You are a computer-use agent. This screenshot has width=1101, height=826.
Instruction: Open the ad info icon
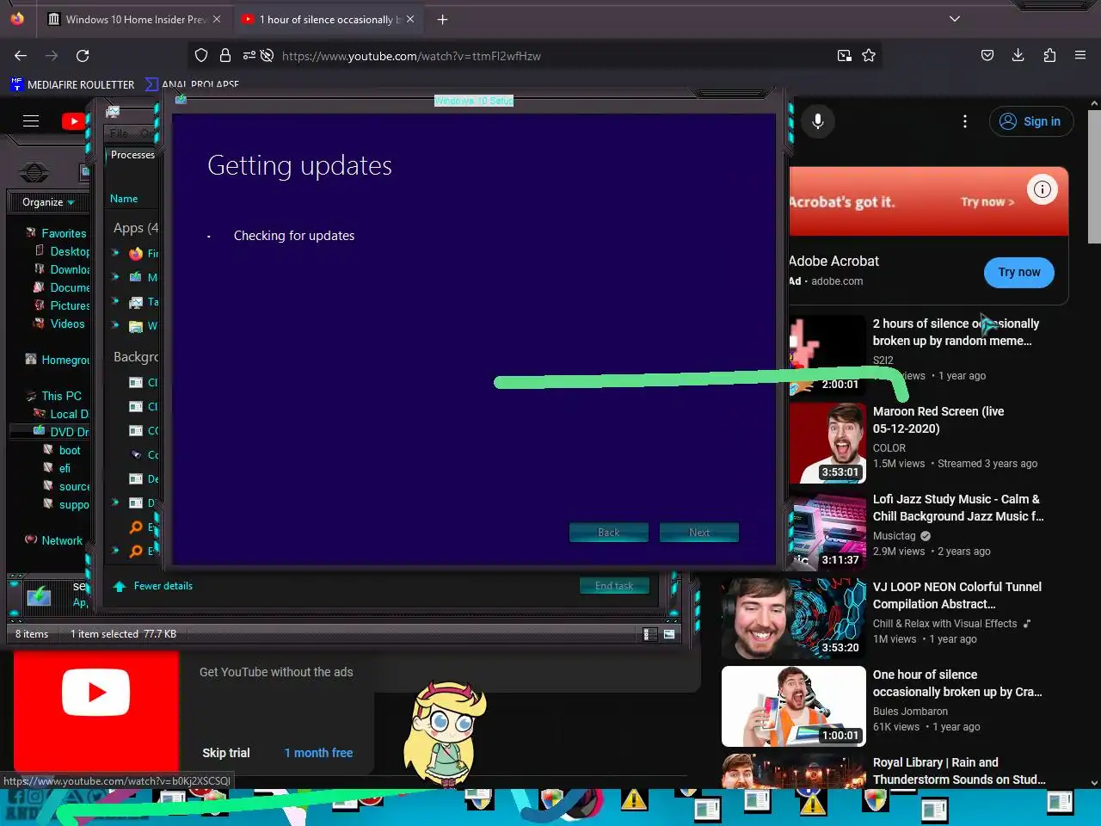coord(1042,189)
